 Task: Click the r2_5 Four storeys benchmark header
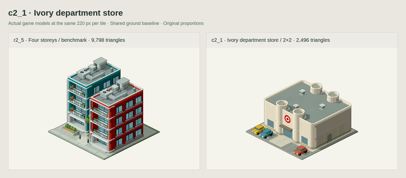click(69, 40)
